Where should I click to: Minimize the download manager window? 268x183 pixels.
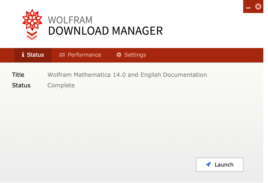[x=248, y=8]
